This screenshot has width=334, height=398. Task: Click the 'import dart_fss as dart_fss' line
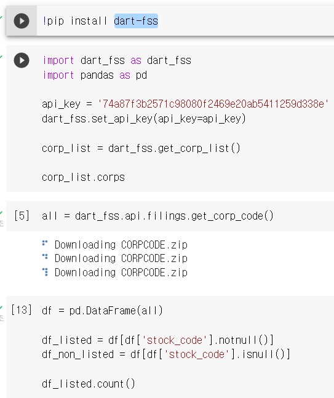[117, 61]
